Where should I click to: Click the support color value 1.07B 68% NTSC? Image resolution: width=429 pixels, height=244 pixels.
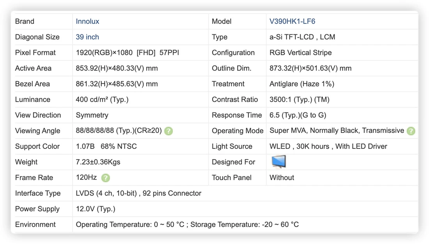point(106,146)
